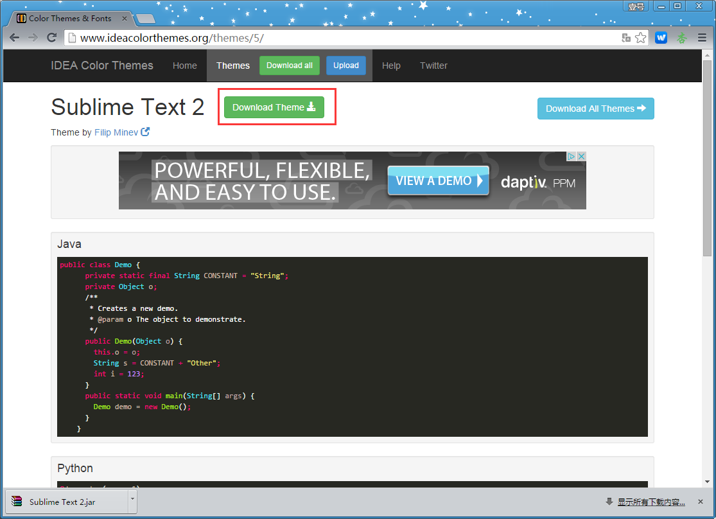The height and width of the screenshot is (519, 716).
Task: Open the blue W extension icon
Action: pyautogui.click(x=661, y=38)
